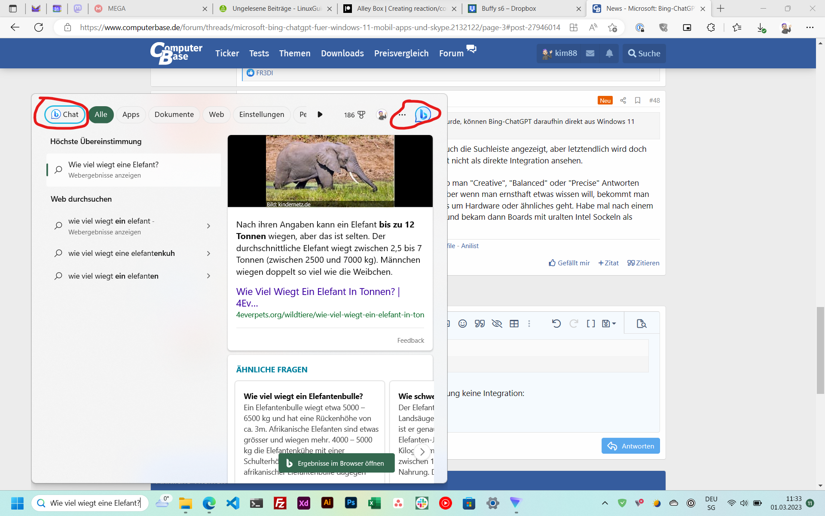The width and height of the screenshot is (825, 516).
Task: Open the notifications bell icon
Action: pyautogui.click(x=609, y=53)
